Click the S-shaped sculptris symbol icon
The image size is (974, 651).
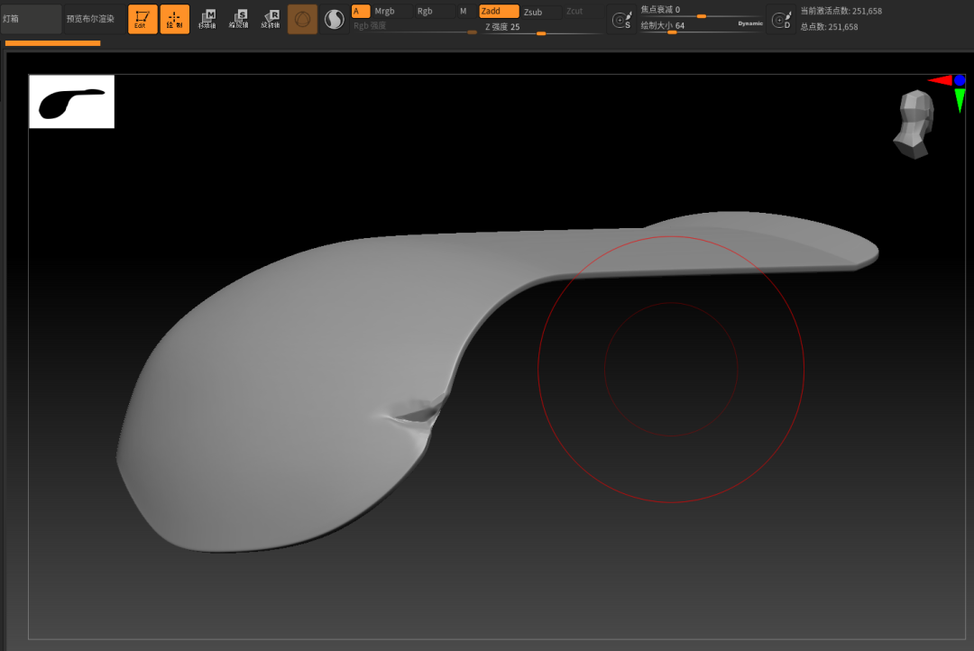pos(335,19)
